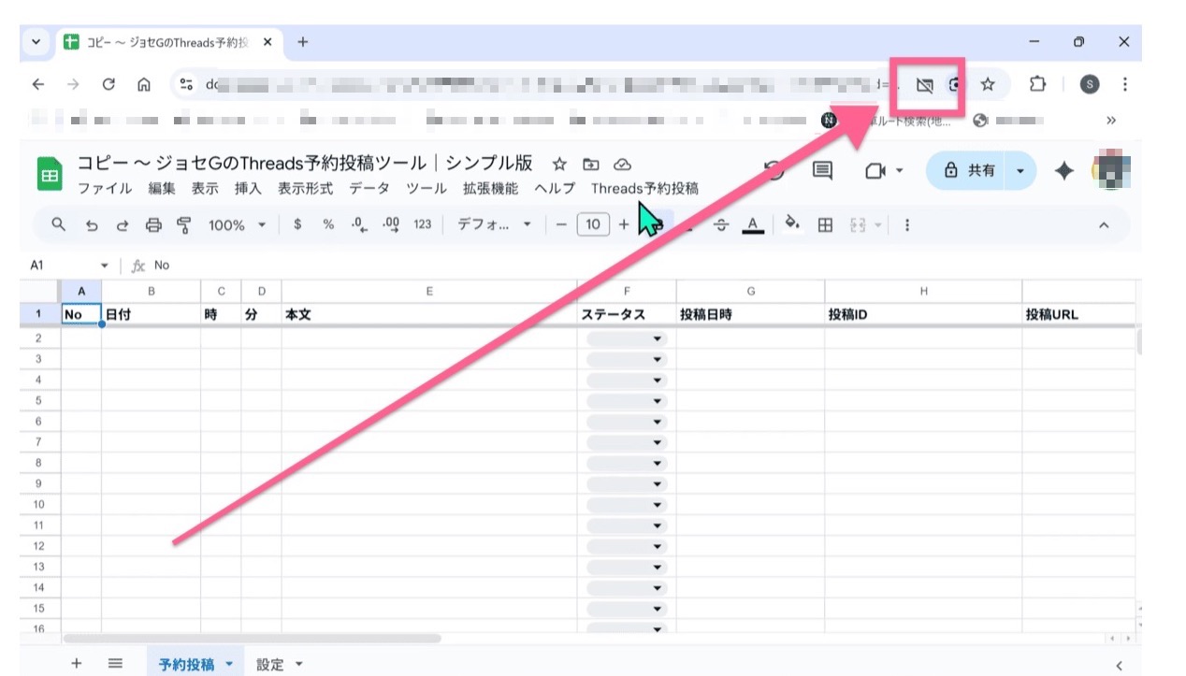
Task: Open the 拡張機能 menu
Action: [x=490, y=188]
